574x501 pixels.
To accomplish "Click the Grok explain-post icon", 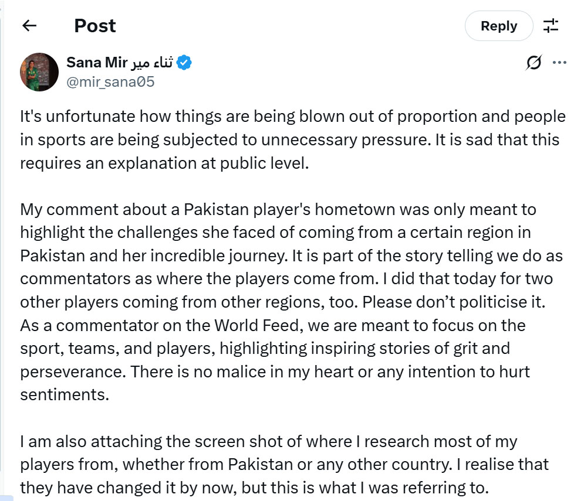I will [x=534, y=63].
